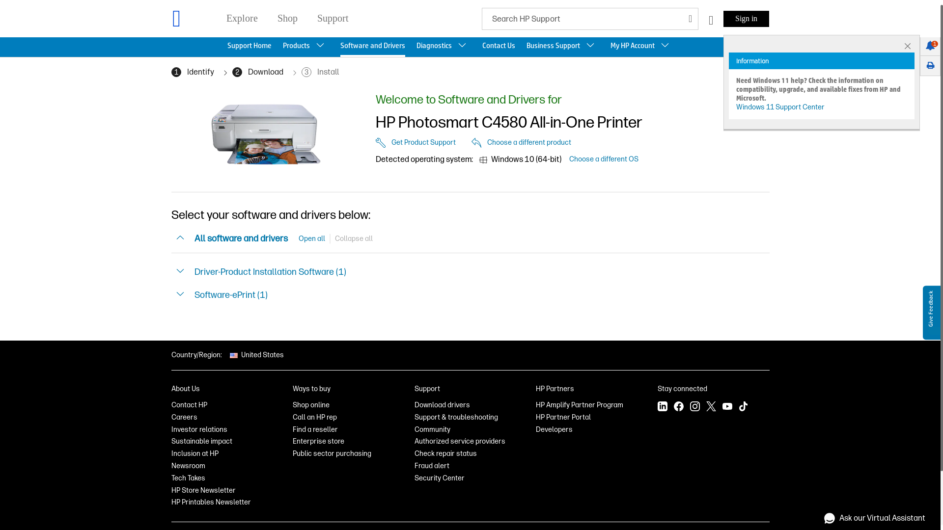Select Explore in top menu
943x530 pixels.
point(242,18)
